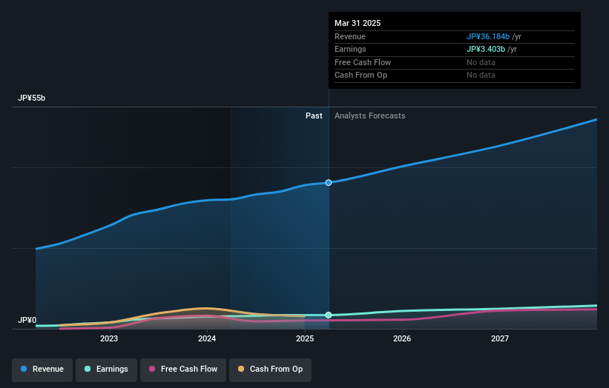
Task: Click the blue Revenue legend dot
Action: (x=24, y=369)
